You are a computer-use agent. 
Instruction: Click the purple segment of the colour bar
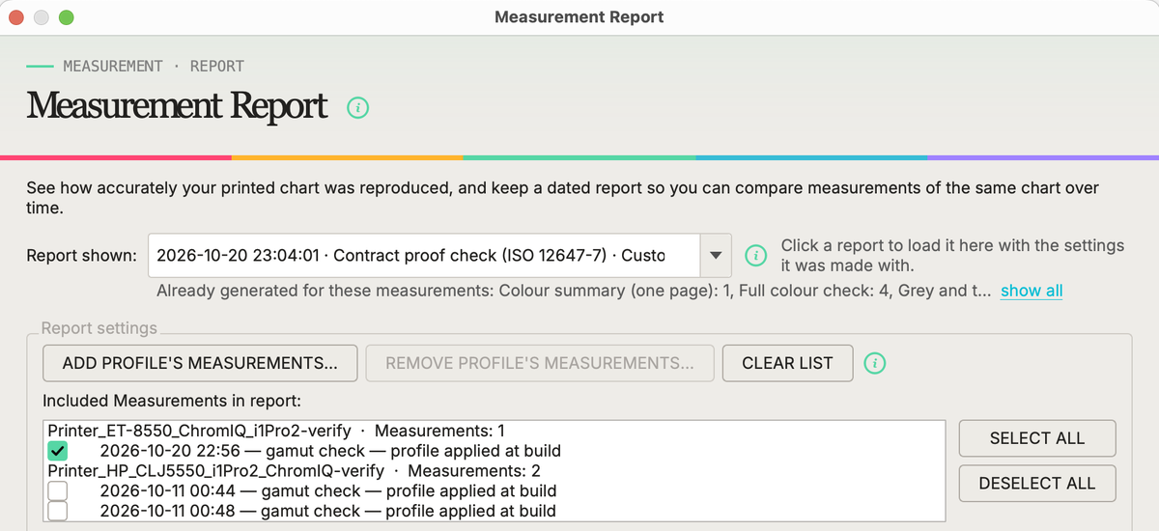coord(1043,157)
